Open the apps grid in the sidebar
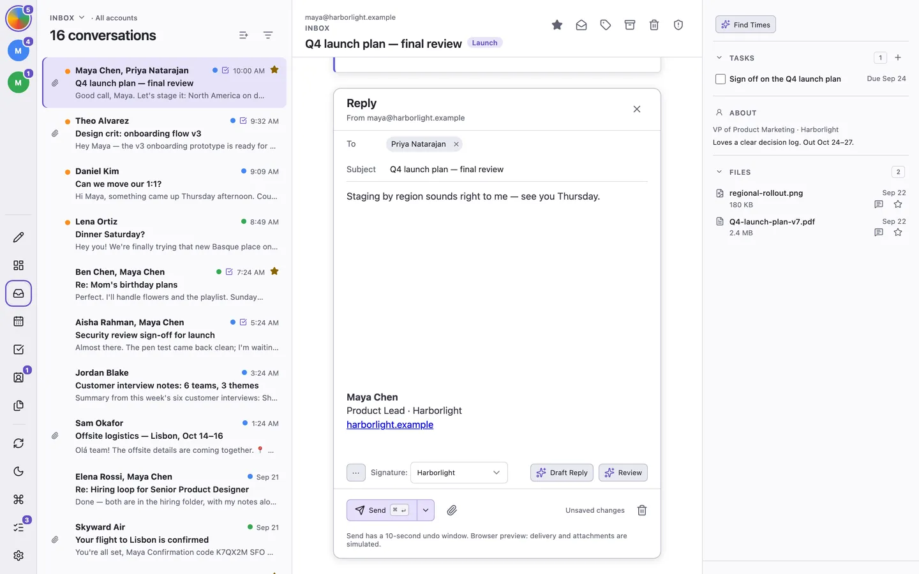The image size is (919, 574). [19, 265]
